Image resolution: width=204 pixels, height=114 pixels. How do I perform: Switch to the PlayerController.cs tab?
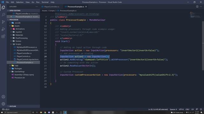[x=51, y=7]
